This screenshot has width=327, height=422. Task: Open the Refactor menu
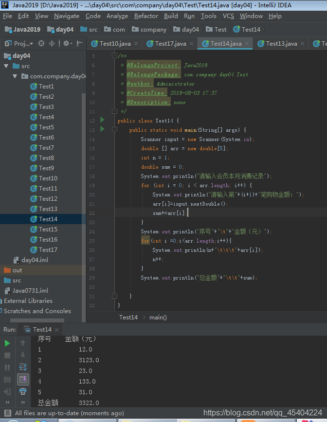coord(146,16)
